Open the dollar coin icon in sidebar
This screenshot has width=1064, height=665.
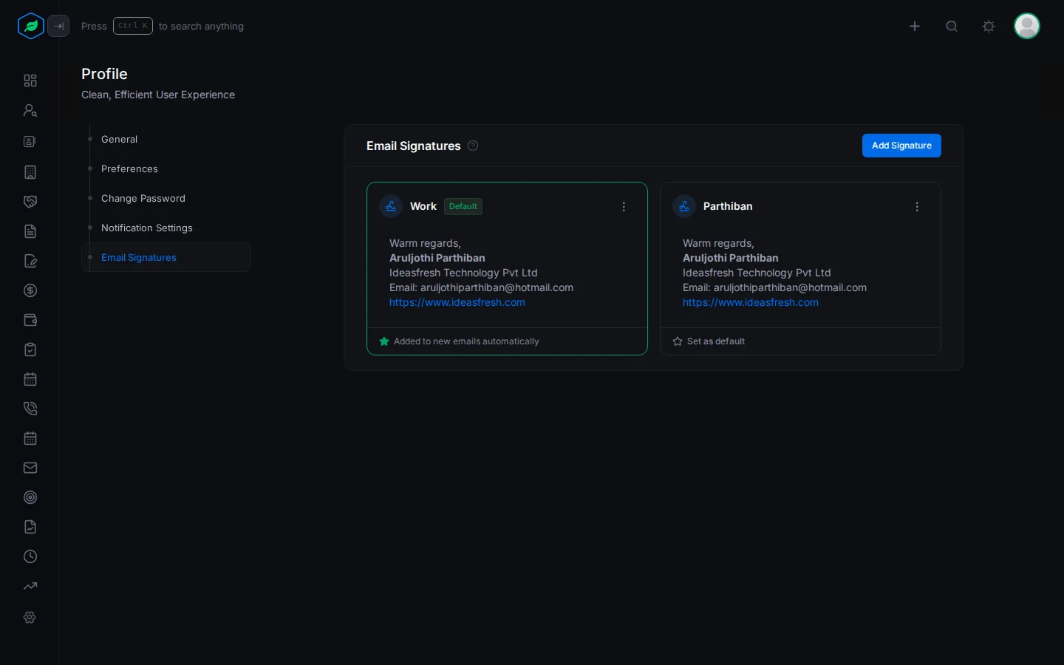[30, 290]
